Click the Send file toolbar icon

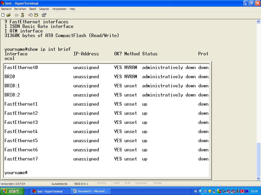pos(30,15)
